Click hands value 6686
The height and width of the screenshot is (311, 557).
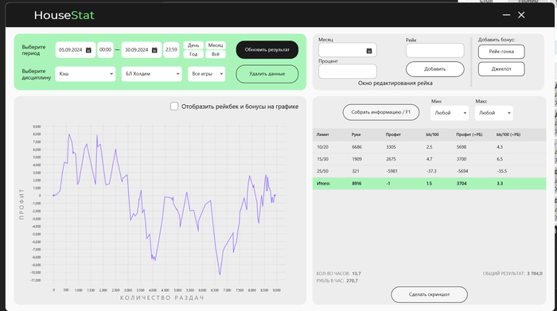[356, 147]
